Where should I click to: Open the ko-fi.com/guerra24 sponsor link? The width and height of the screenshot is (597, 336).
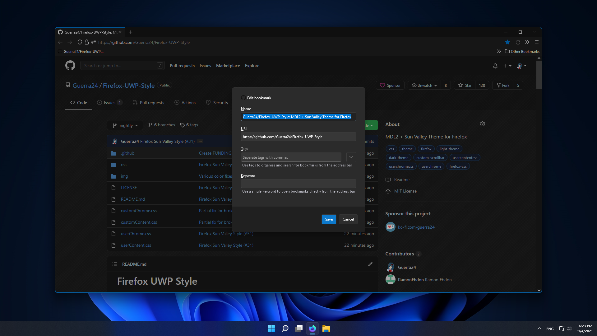coord(416,227)
